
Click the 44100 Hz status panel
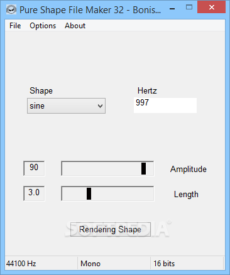point(41,264)
